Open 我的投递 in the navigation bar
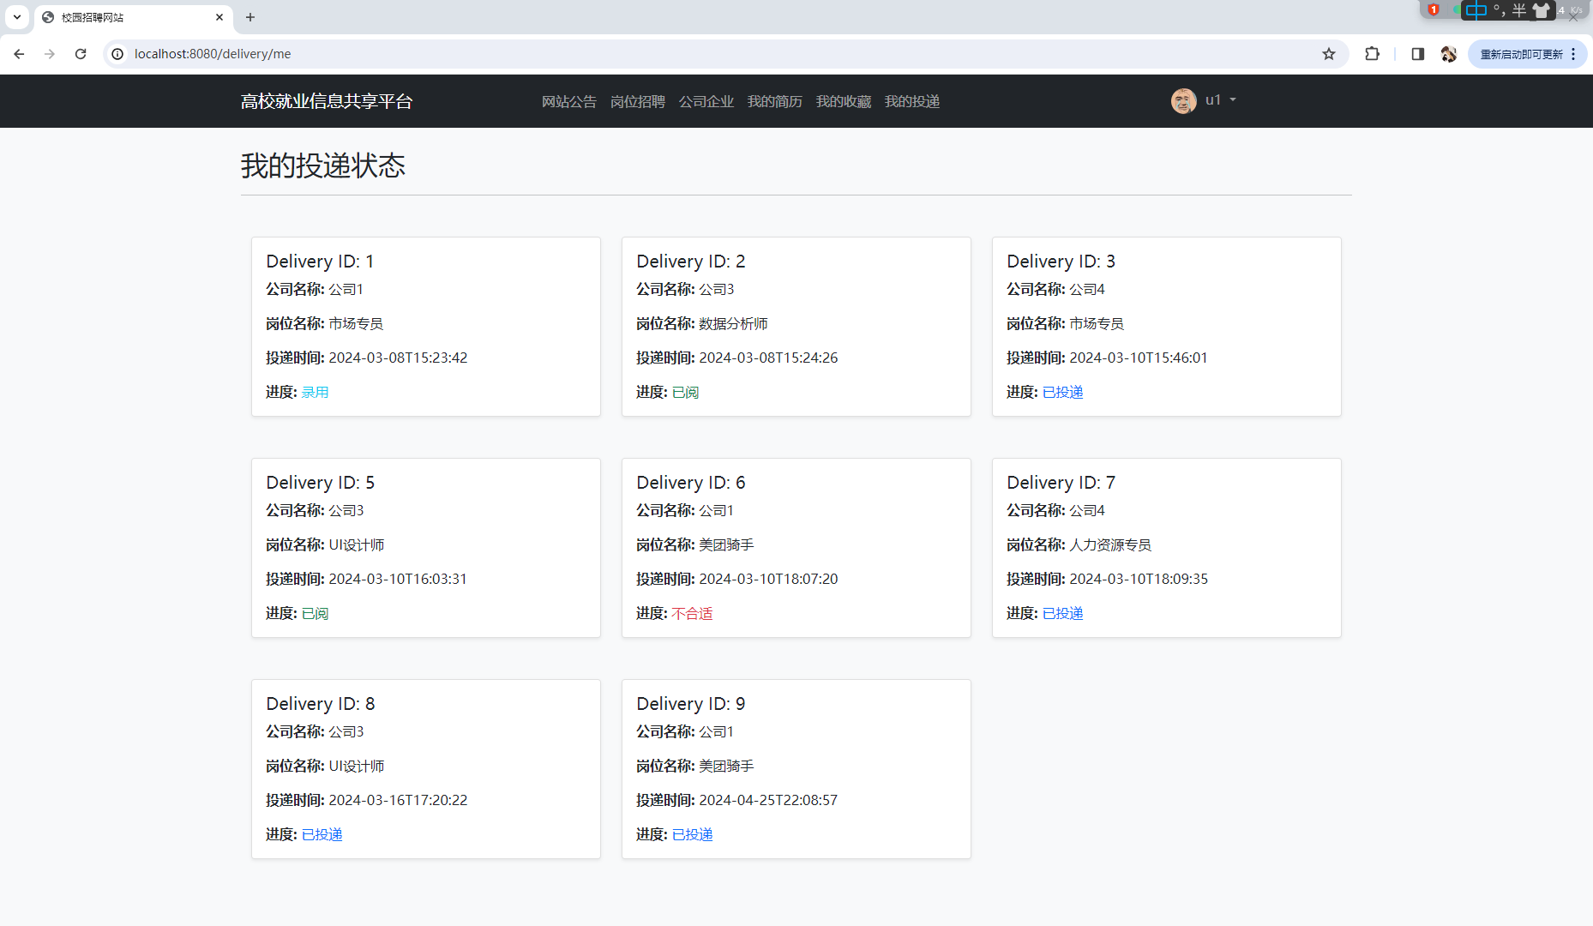The image size is (1593, 926). coord(912,101)
